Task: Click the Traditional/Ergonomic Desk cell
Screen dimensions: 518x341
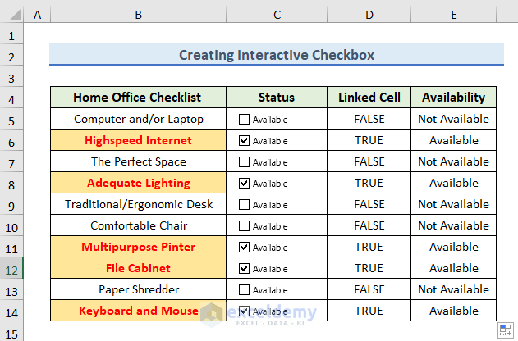Action: (x=138, y=204)
